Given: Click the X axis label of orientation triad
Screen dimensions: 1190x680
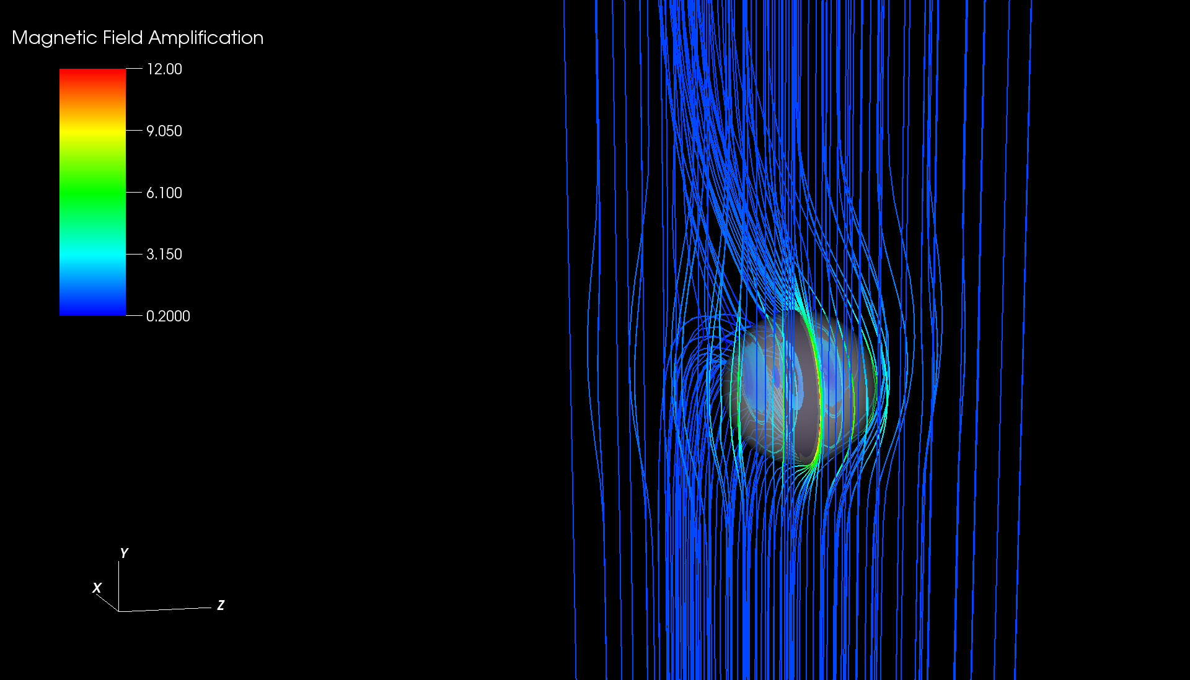Looking at the screenshot, I should 97,588.
